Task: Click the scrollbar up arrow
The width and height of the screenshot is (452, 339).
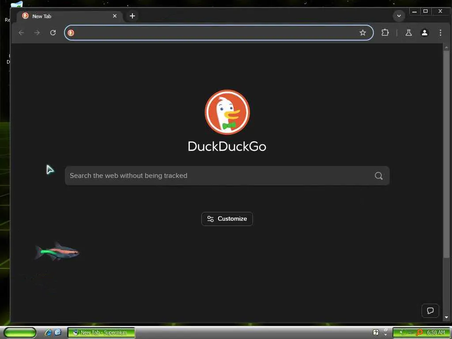Action: [x=447, y=47]
